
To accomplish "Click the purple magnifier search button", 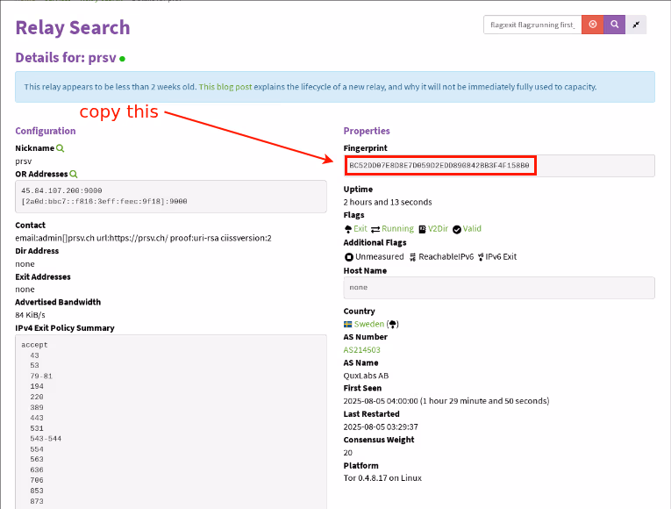I will tap(615, 25).
